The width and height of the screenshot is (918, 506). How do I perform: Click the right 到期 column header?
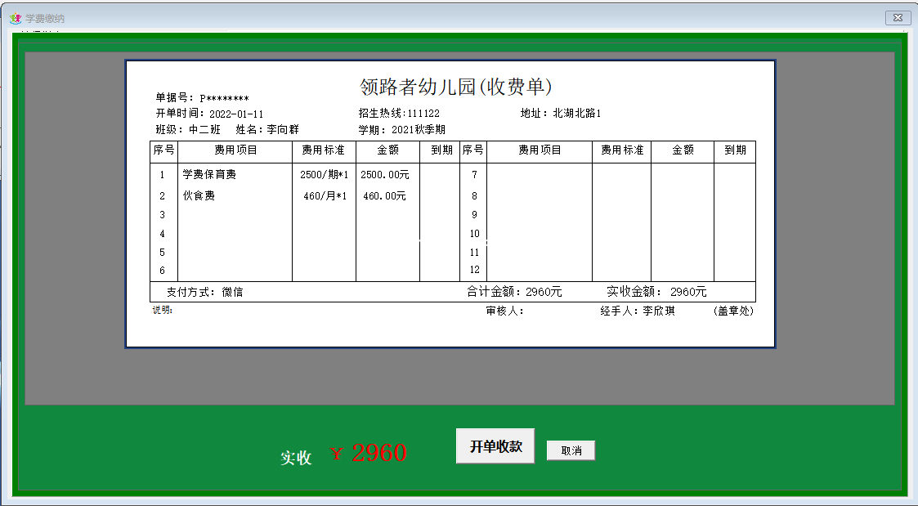point(735,150)
